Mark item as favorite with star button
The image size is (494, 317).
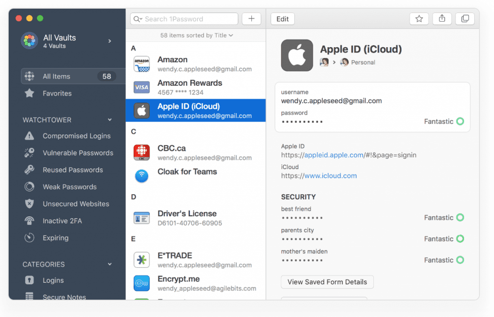click(x=419, y=19)
